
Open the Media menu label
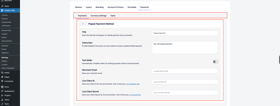[7, 73]
